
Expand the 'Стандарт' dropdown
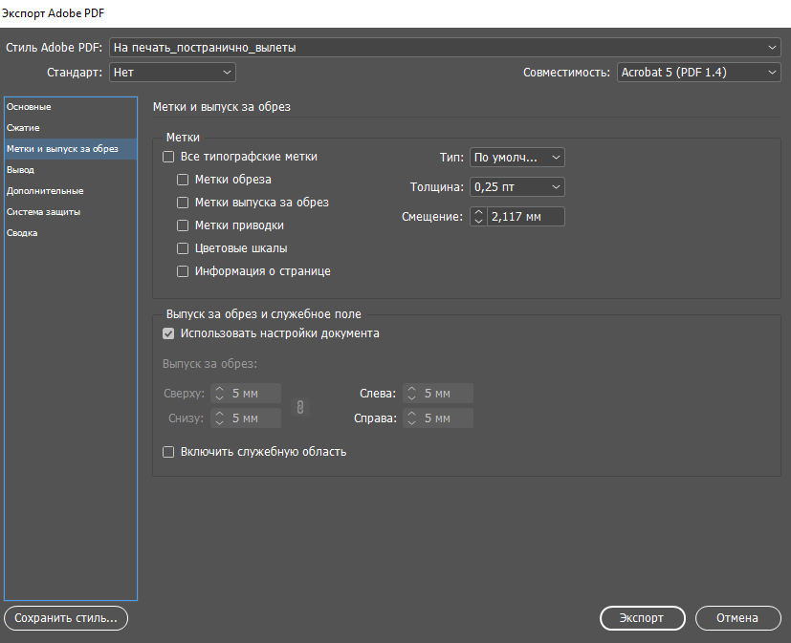pyautogui.click(x=172, y=72)
